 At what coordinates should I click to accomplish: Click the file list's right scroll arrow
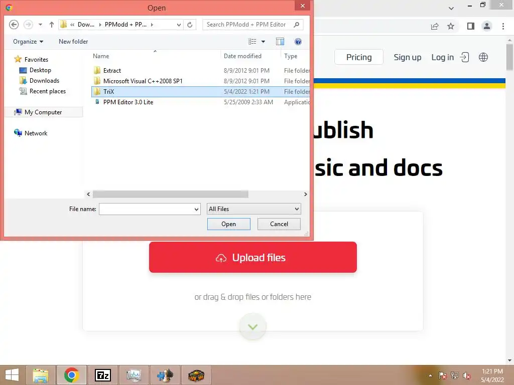[x=306, y=194]
